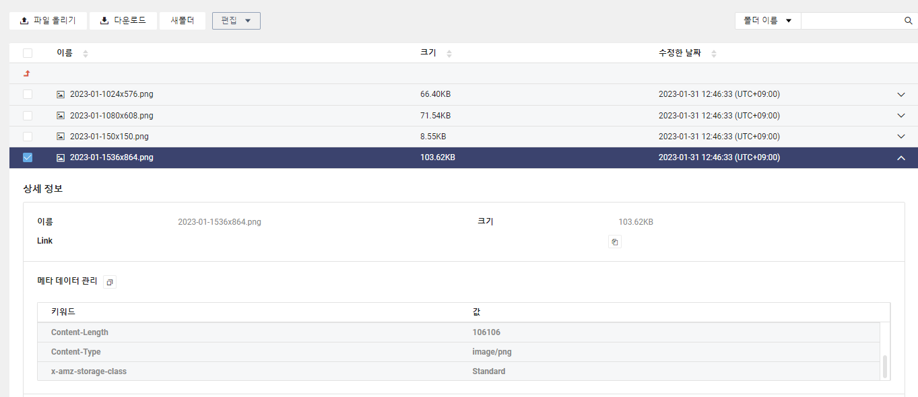The image size is (918, 397).
Task: Click the copy icon beside 메타 데이터 관리
Action: tap(109, 281)
